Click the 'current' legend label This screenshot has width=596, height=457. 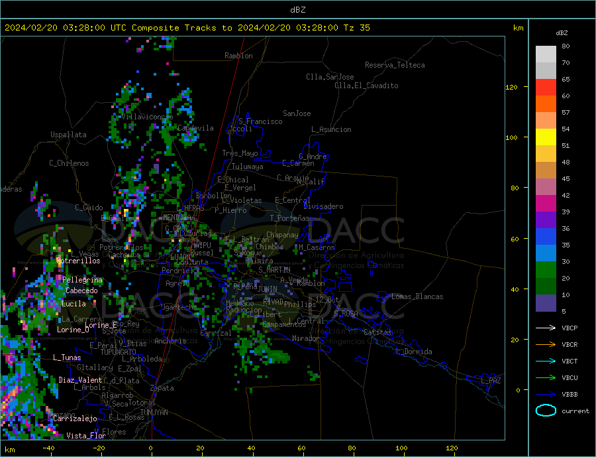coord(575,411)
